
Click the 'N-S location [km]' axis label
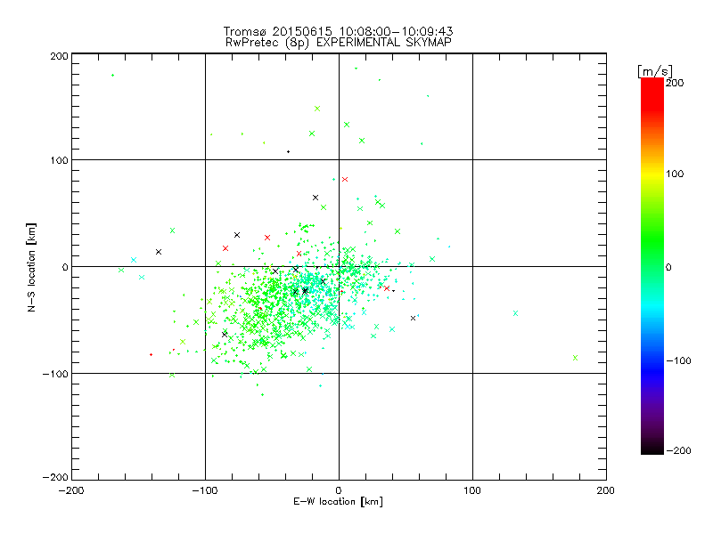[31, 267]
